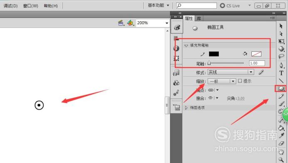The height and width of the screenshot is (163, 288).
Task: Click the edit stroke style pencil icon
Action: point(261,72)
